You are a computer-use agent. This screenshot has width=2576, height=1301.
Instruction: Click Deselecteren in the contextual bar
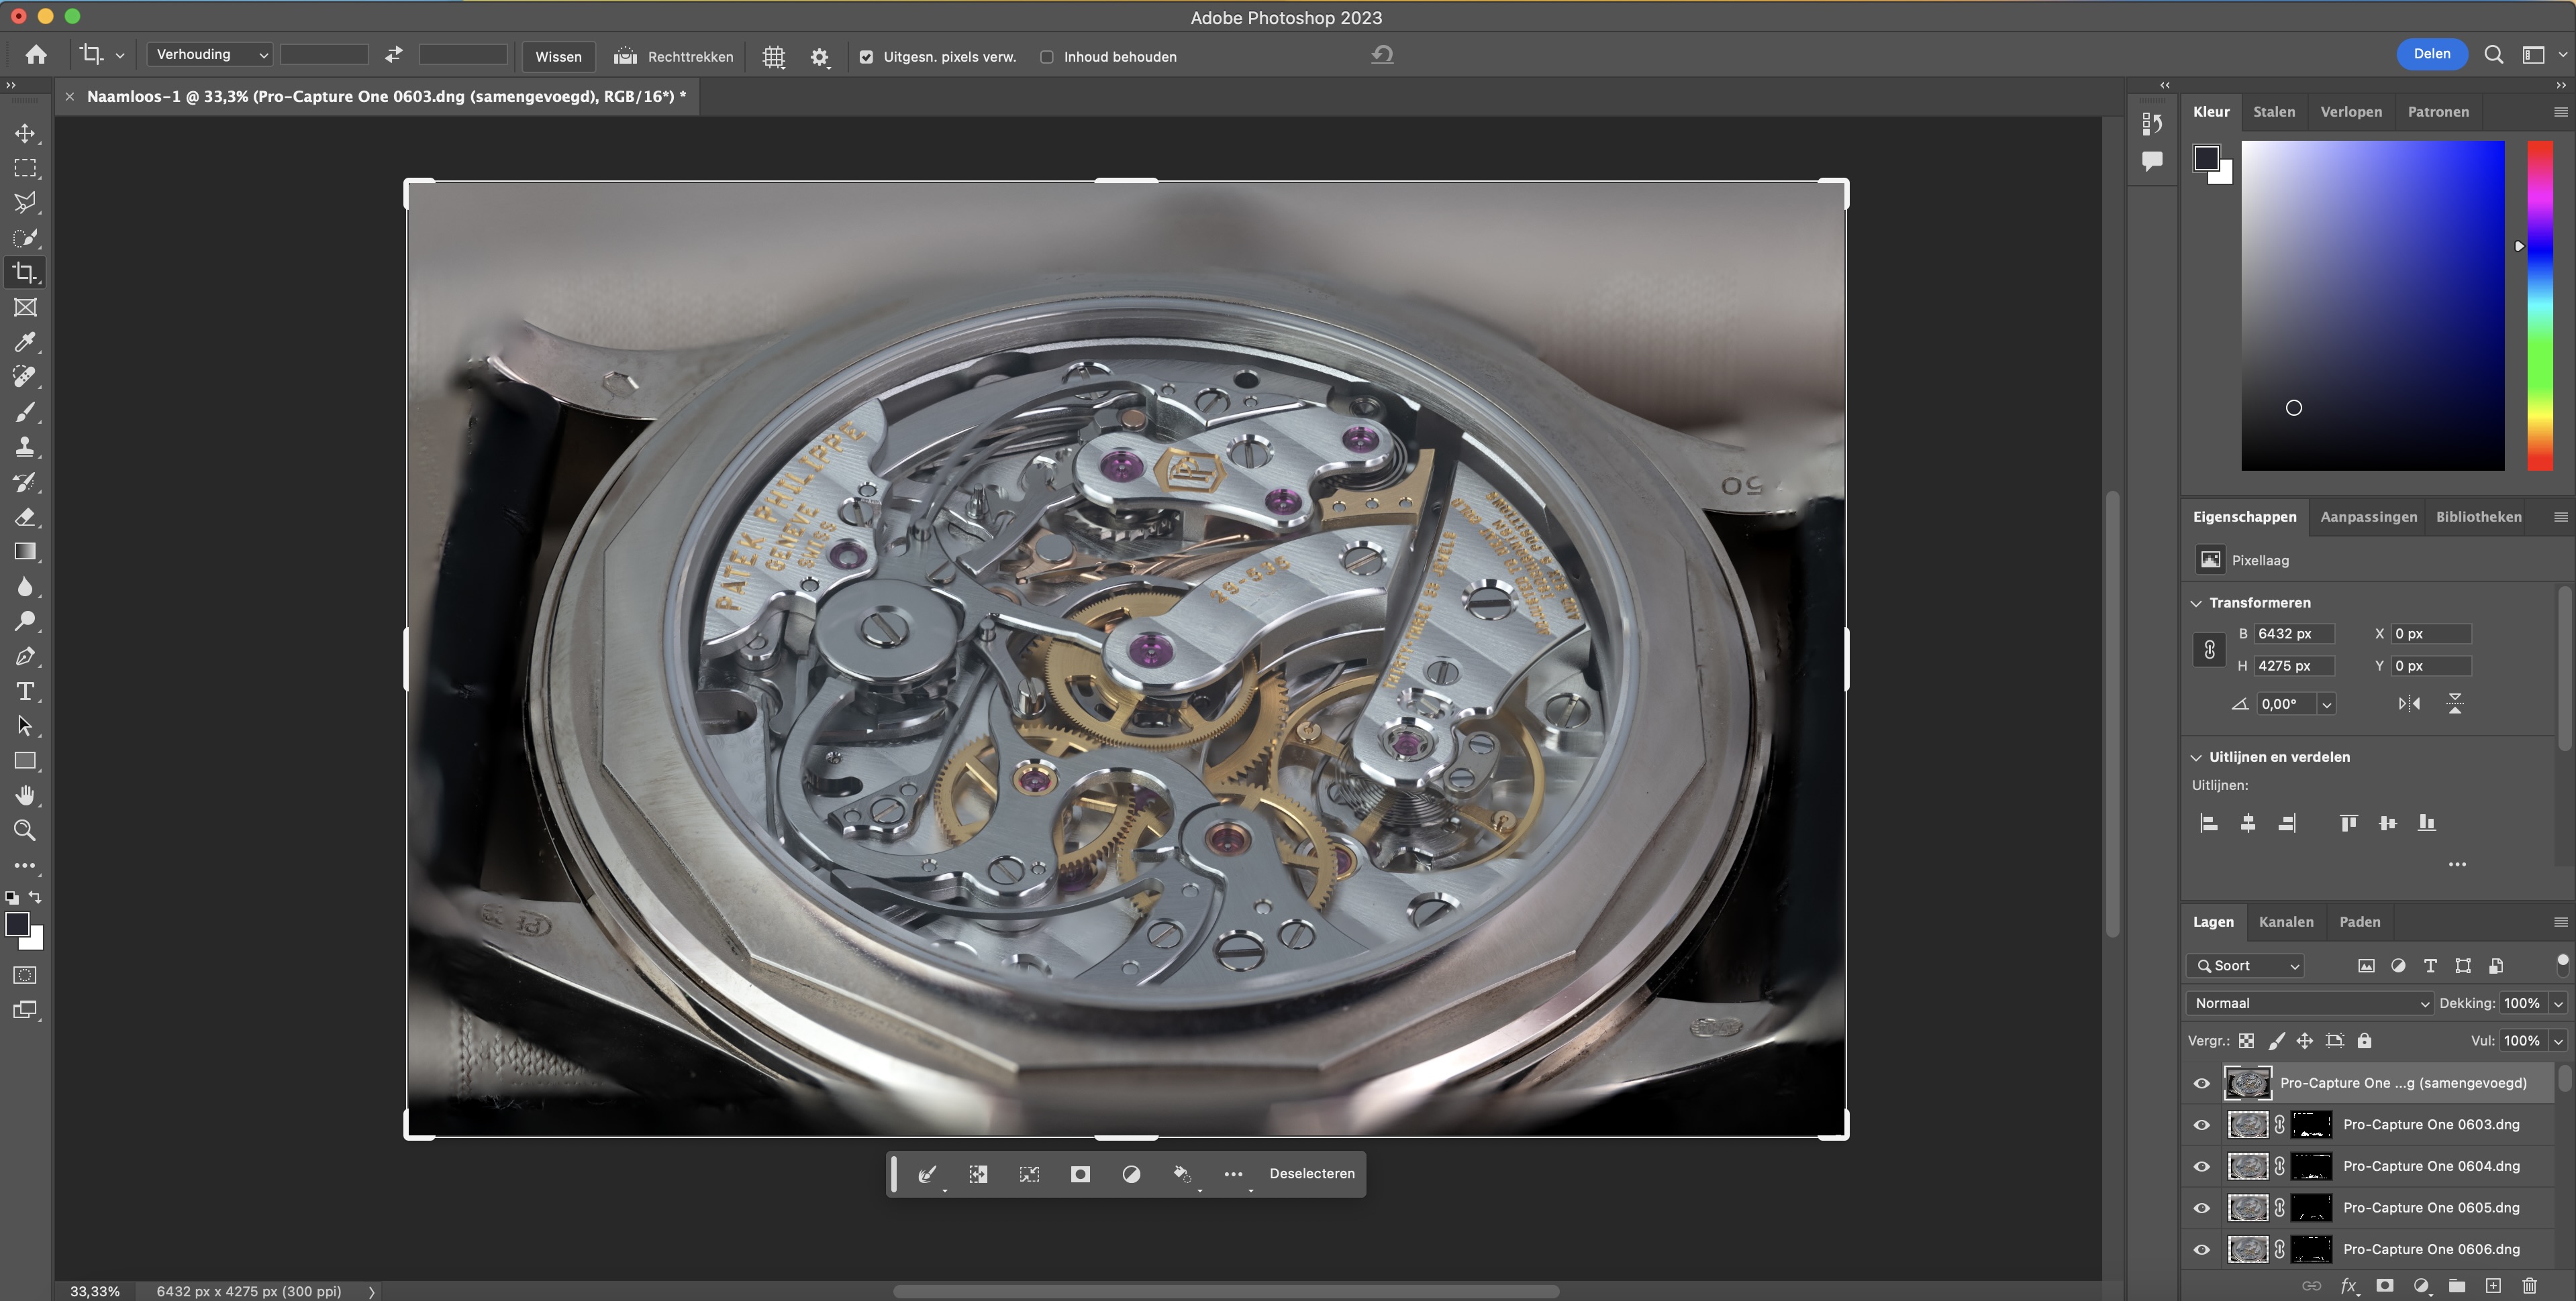click(1312, 1174)
